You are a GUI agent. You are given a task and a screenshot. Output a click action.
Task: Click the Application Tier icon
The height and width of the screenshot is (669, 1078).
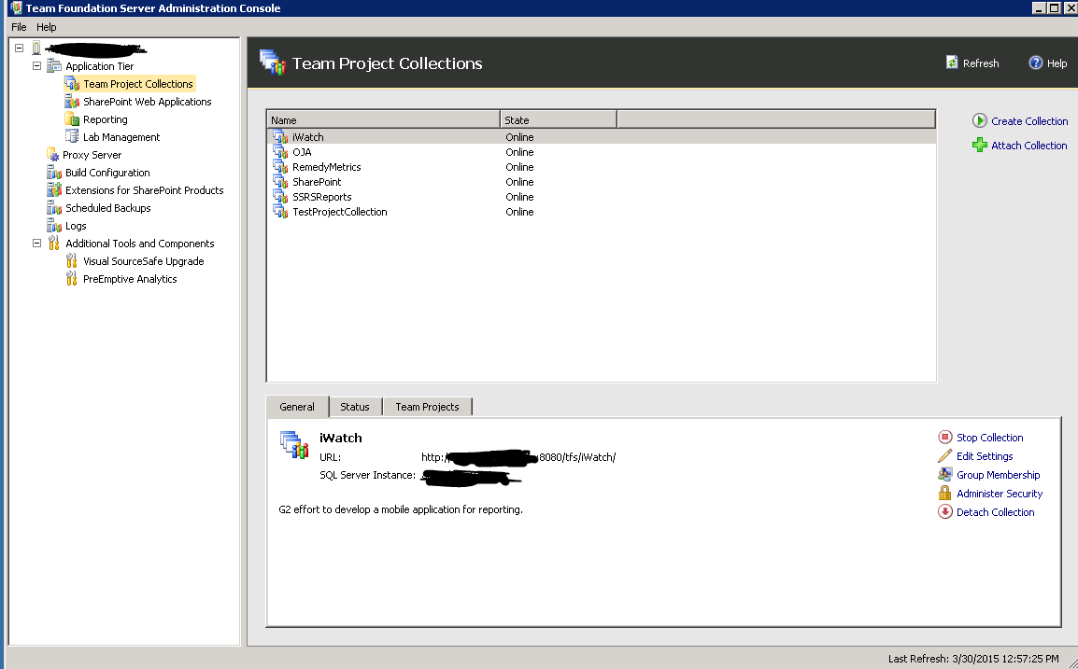click(54, 66)
